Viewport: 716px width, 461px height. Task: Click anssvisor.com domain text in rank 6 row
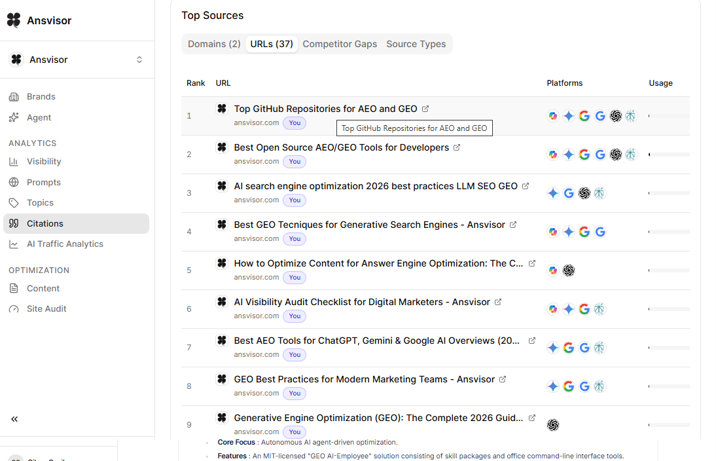(x=256, y=316)
